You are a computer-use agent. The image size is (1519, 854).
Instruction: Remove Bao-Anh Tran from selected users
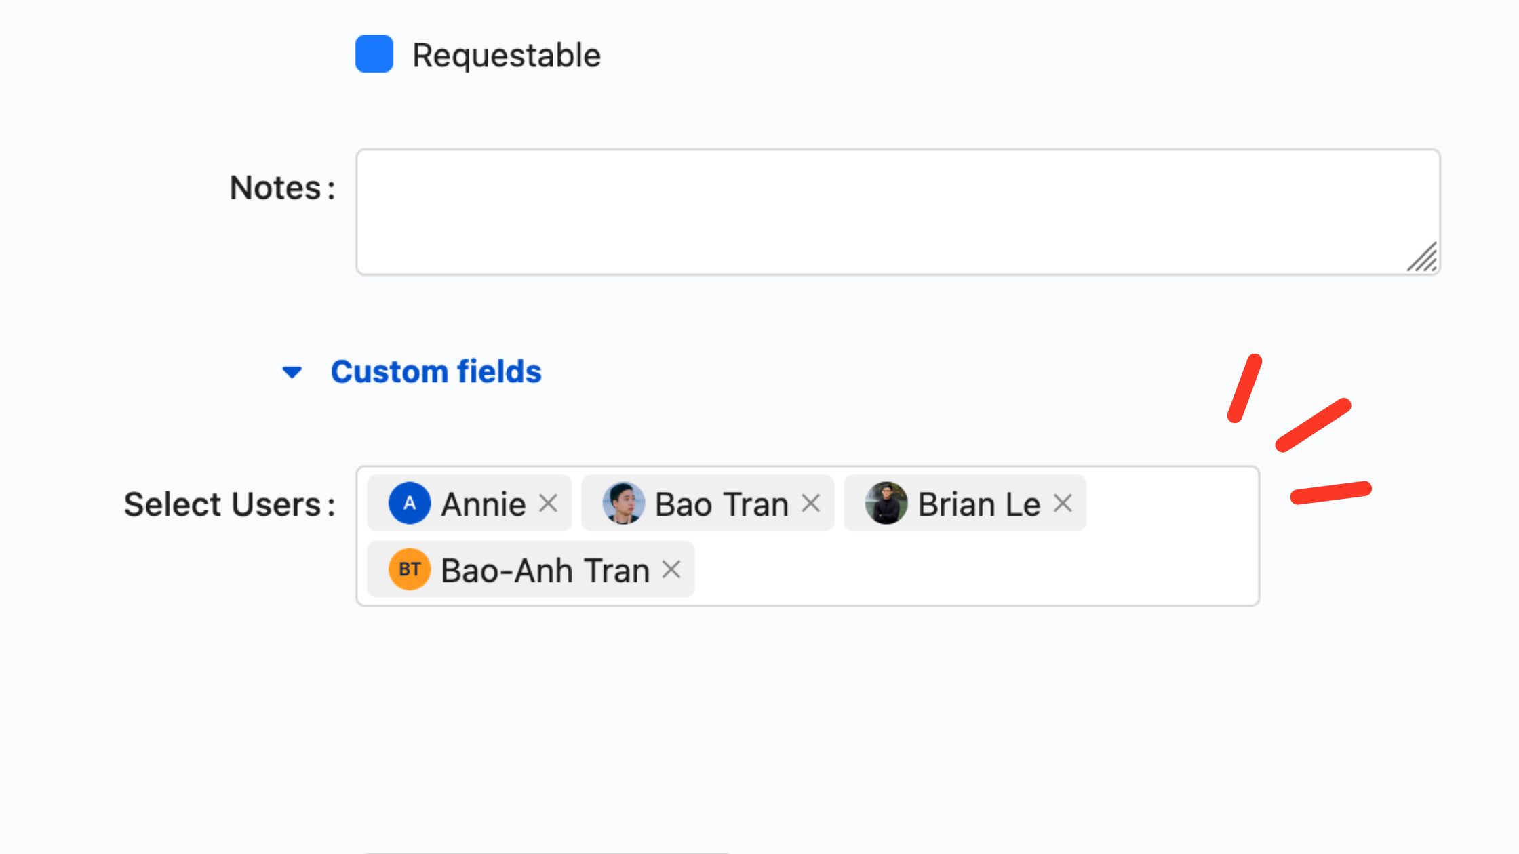click(672, 569)
